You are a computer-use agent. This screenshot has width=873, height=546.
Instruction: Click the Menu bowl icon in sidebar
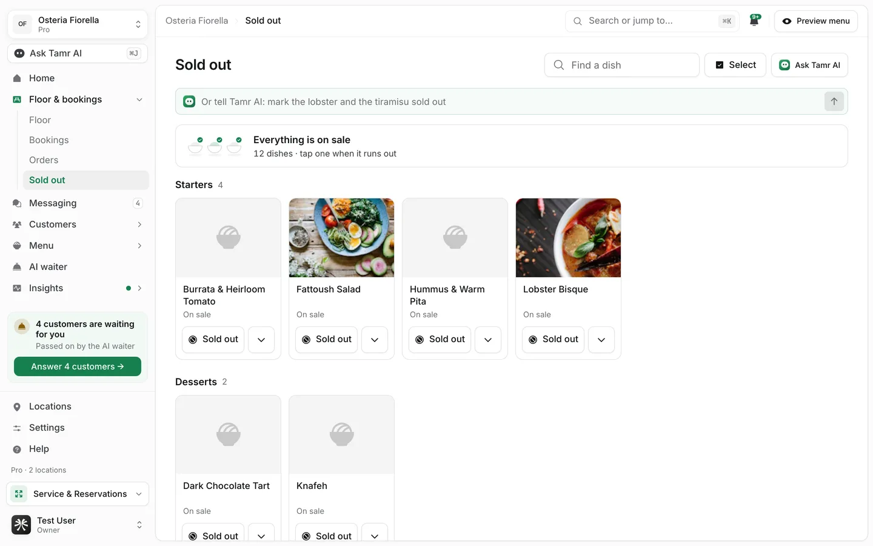click(x=17, y=246)
